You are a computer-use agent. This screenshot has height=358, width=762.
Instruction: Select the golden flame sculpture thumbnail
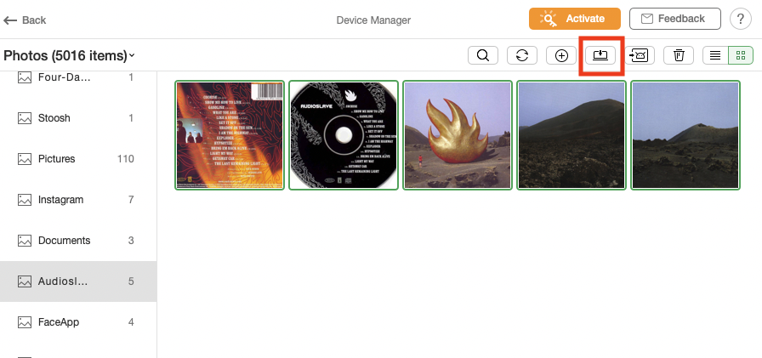coord(458,135)
